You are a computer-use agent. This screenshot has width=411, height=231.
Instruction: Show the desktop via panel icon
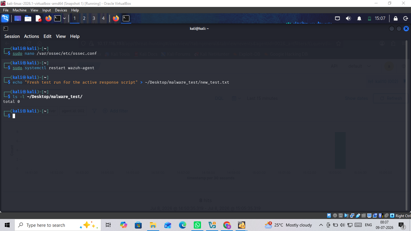click(x=18, y=18)
